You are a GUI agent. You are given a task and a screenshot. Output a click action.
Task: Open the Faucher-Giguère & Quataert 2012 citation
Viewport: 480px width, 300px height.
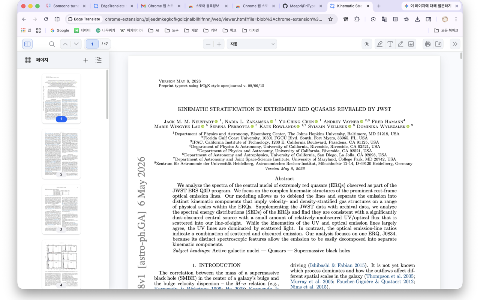pyautogui.click(x=375, y=282)
